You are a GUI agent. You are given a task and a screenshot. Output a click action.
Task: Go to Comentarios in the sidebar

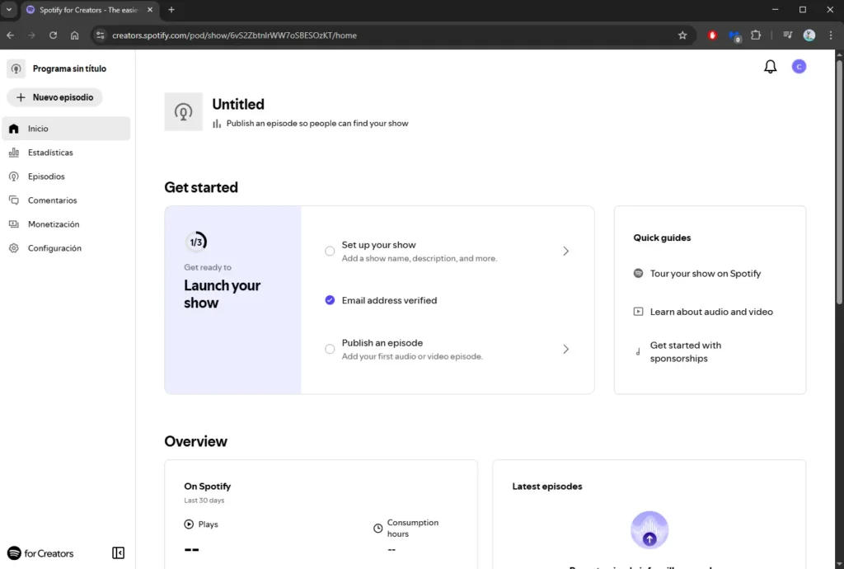53,200
